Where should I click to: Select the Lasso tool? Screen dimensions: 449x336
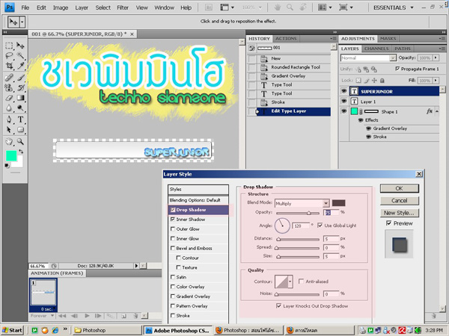(9, 56)
